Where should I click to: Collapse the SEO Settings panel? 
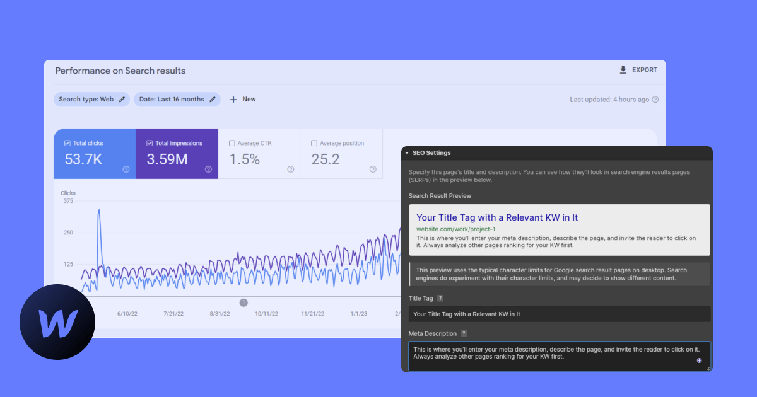pos(407,152)
